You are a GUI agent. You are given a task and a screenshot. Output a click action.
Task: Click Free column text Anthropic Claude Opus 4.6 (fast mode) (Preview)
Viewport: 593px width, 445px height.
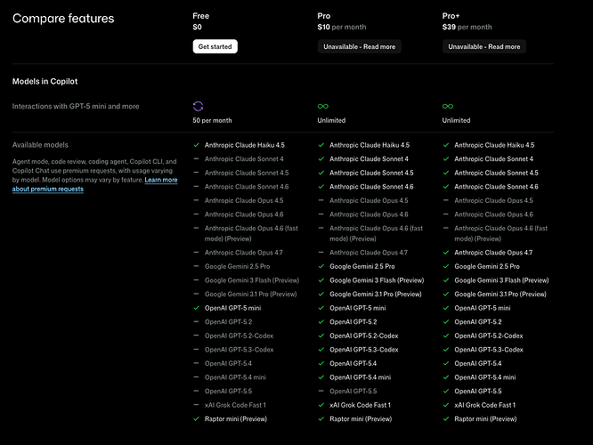pyautogui.click(x=251, y=233)
